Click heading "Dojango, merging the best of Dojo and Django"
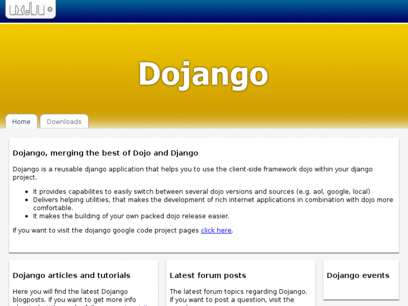Image resolution: width=408 pixels, height=306 pixels. pyautogui.click(x=106, y=153)
